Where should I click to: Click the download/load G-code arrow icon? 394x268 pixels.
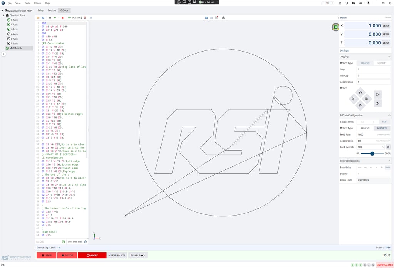pyautogui.click(x=50, y=18)
